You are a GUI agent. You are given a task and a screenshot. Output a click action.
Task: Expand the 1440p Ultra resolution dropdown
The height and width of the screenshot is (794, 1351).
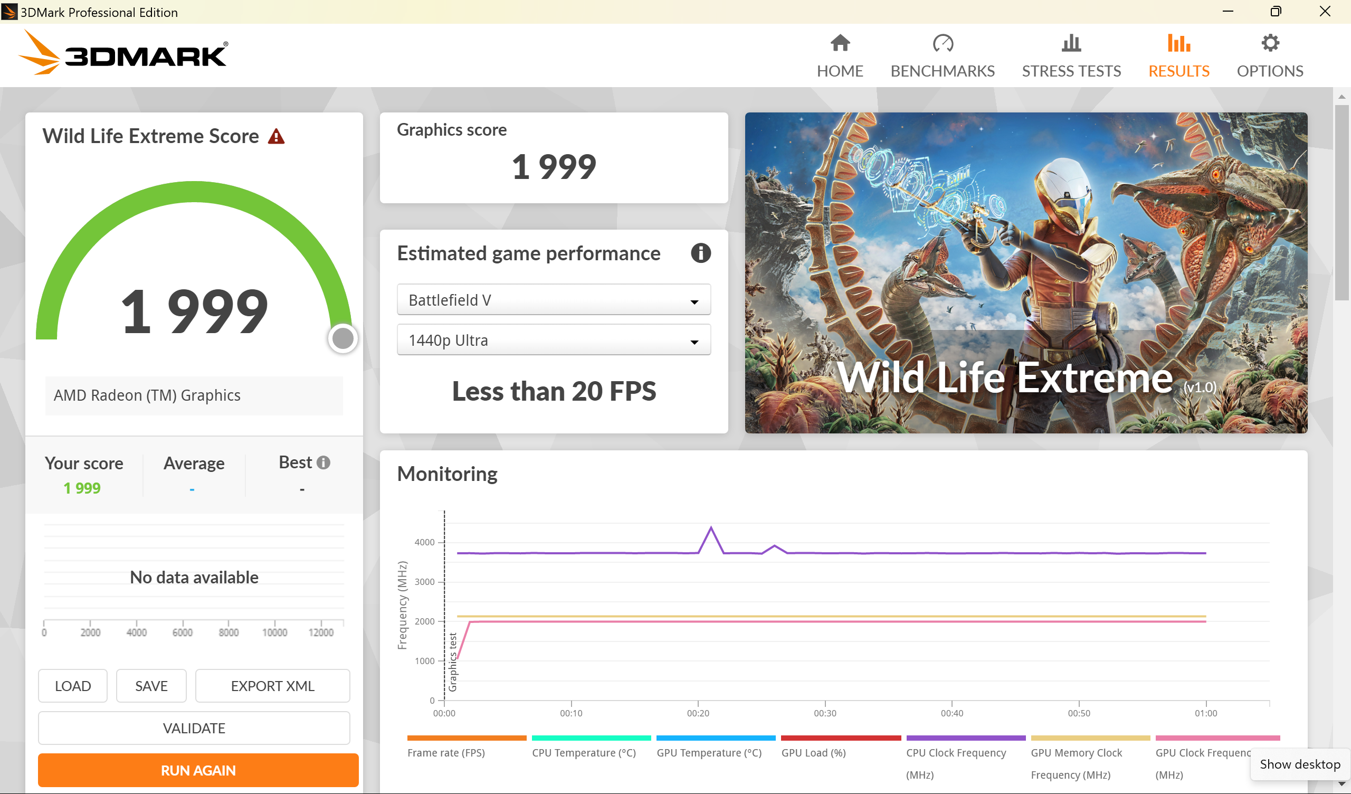coord(553,340)
